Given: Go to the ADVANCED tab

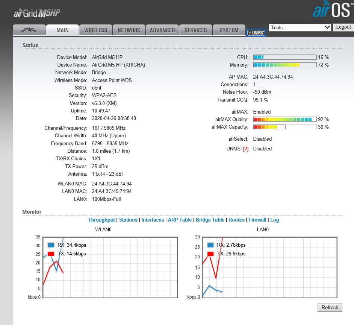Looking at the screenshot, I should tap(162, 30).
